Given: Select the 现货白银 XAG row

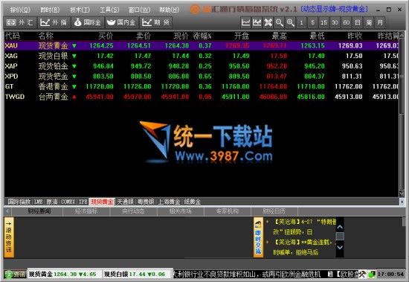Looking at the screenshot, I should (201, 56).
